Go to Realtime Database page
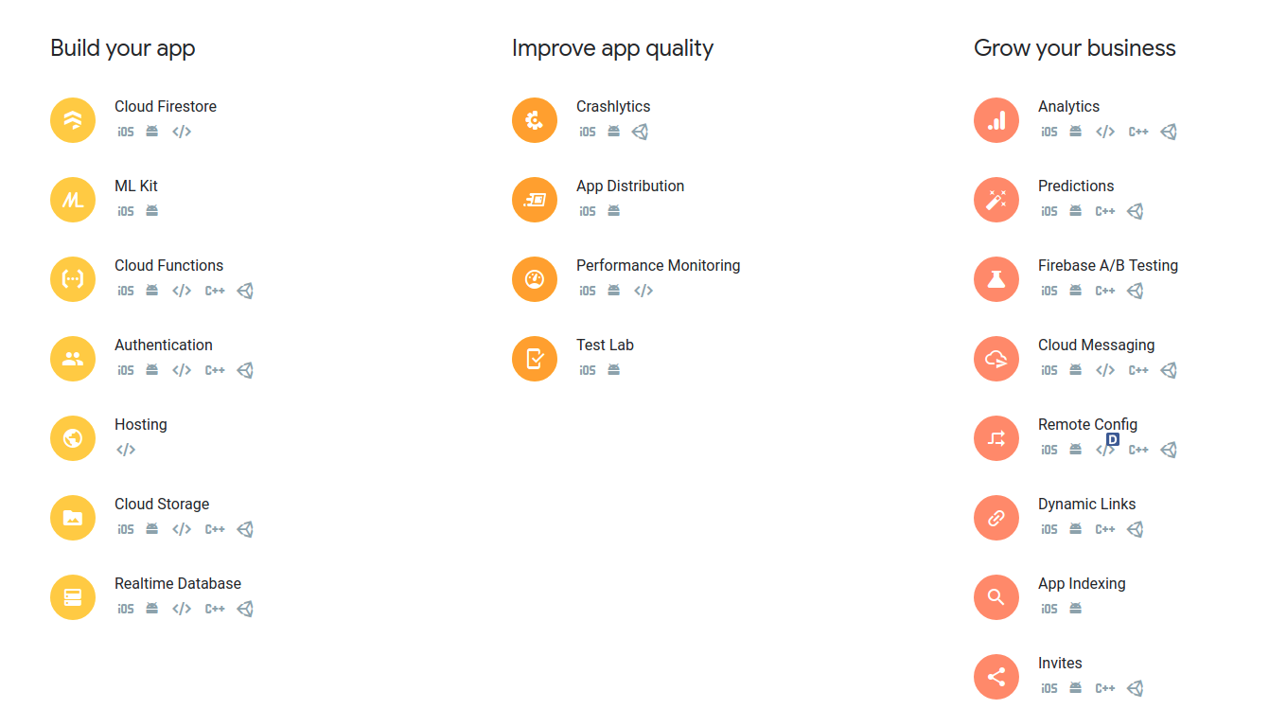This screenshot has width=1269, height=727. 178,584
